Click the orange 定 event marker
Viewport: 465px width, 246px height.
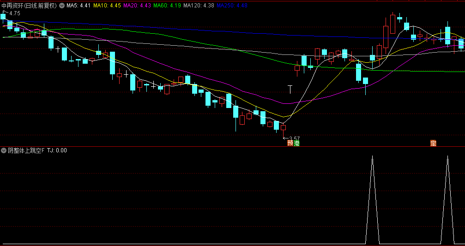tap(433, 143)
